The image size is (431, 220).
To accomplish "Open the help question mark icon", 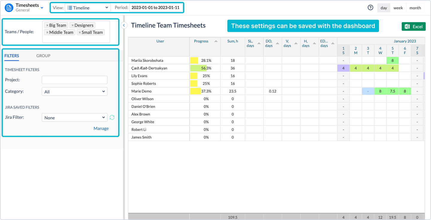I will (x=370, y=8).
